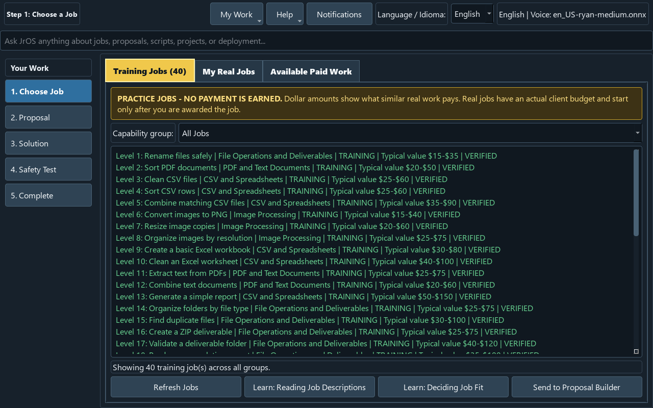The image size is (653, 408).
Task: Go to the 4. Safety Test step
Action: tap(48, 169)
